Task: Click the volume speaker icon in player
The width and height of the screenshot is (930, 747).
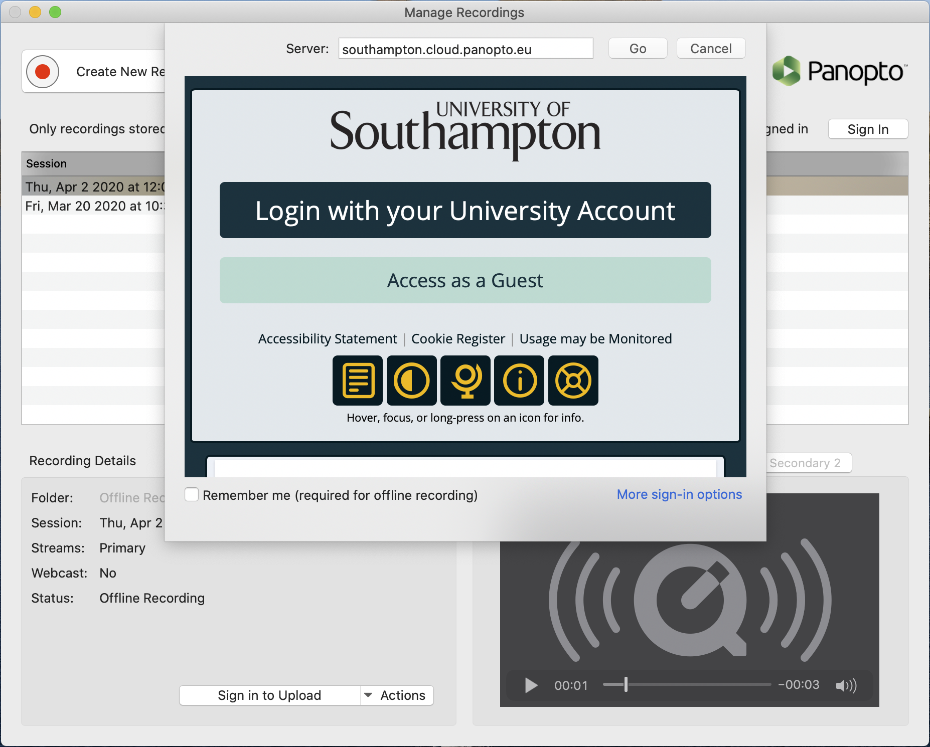Action: pos(846,685)
